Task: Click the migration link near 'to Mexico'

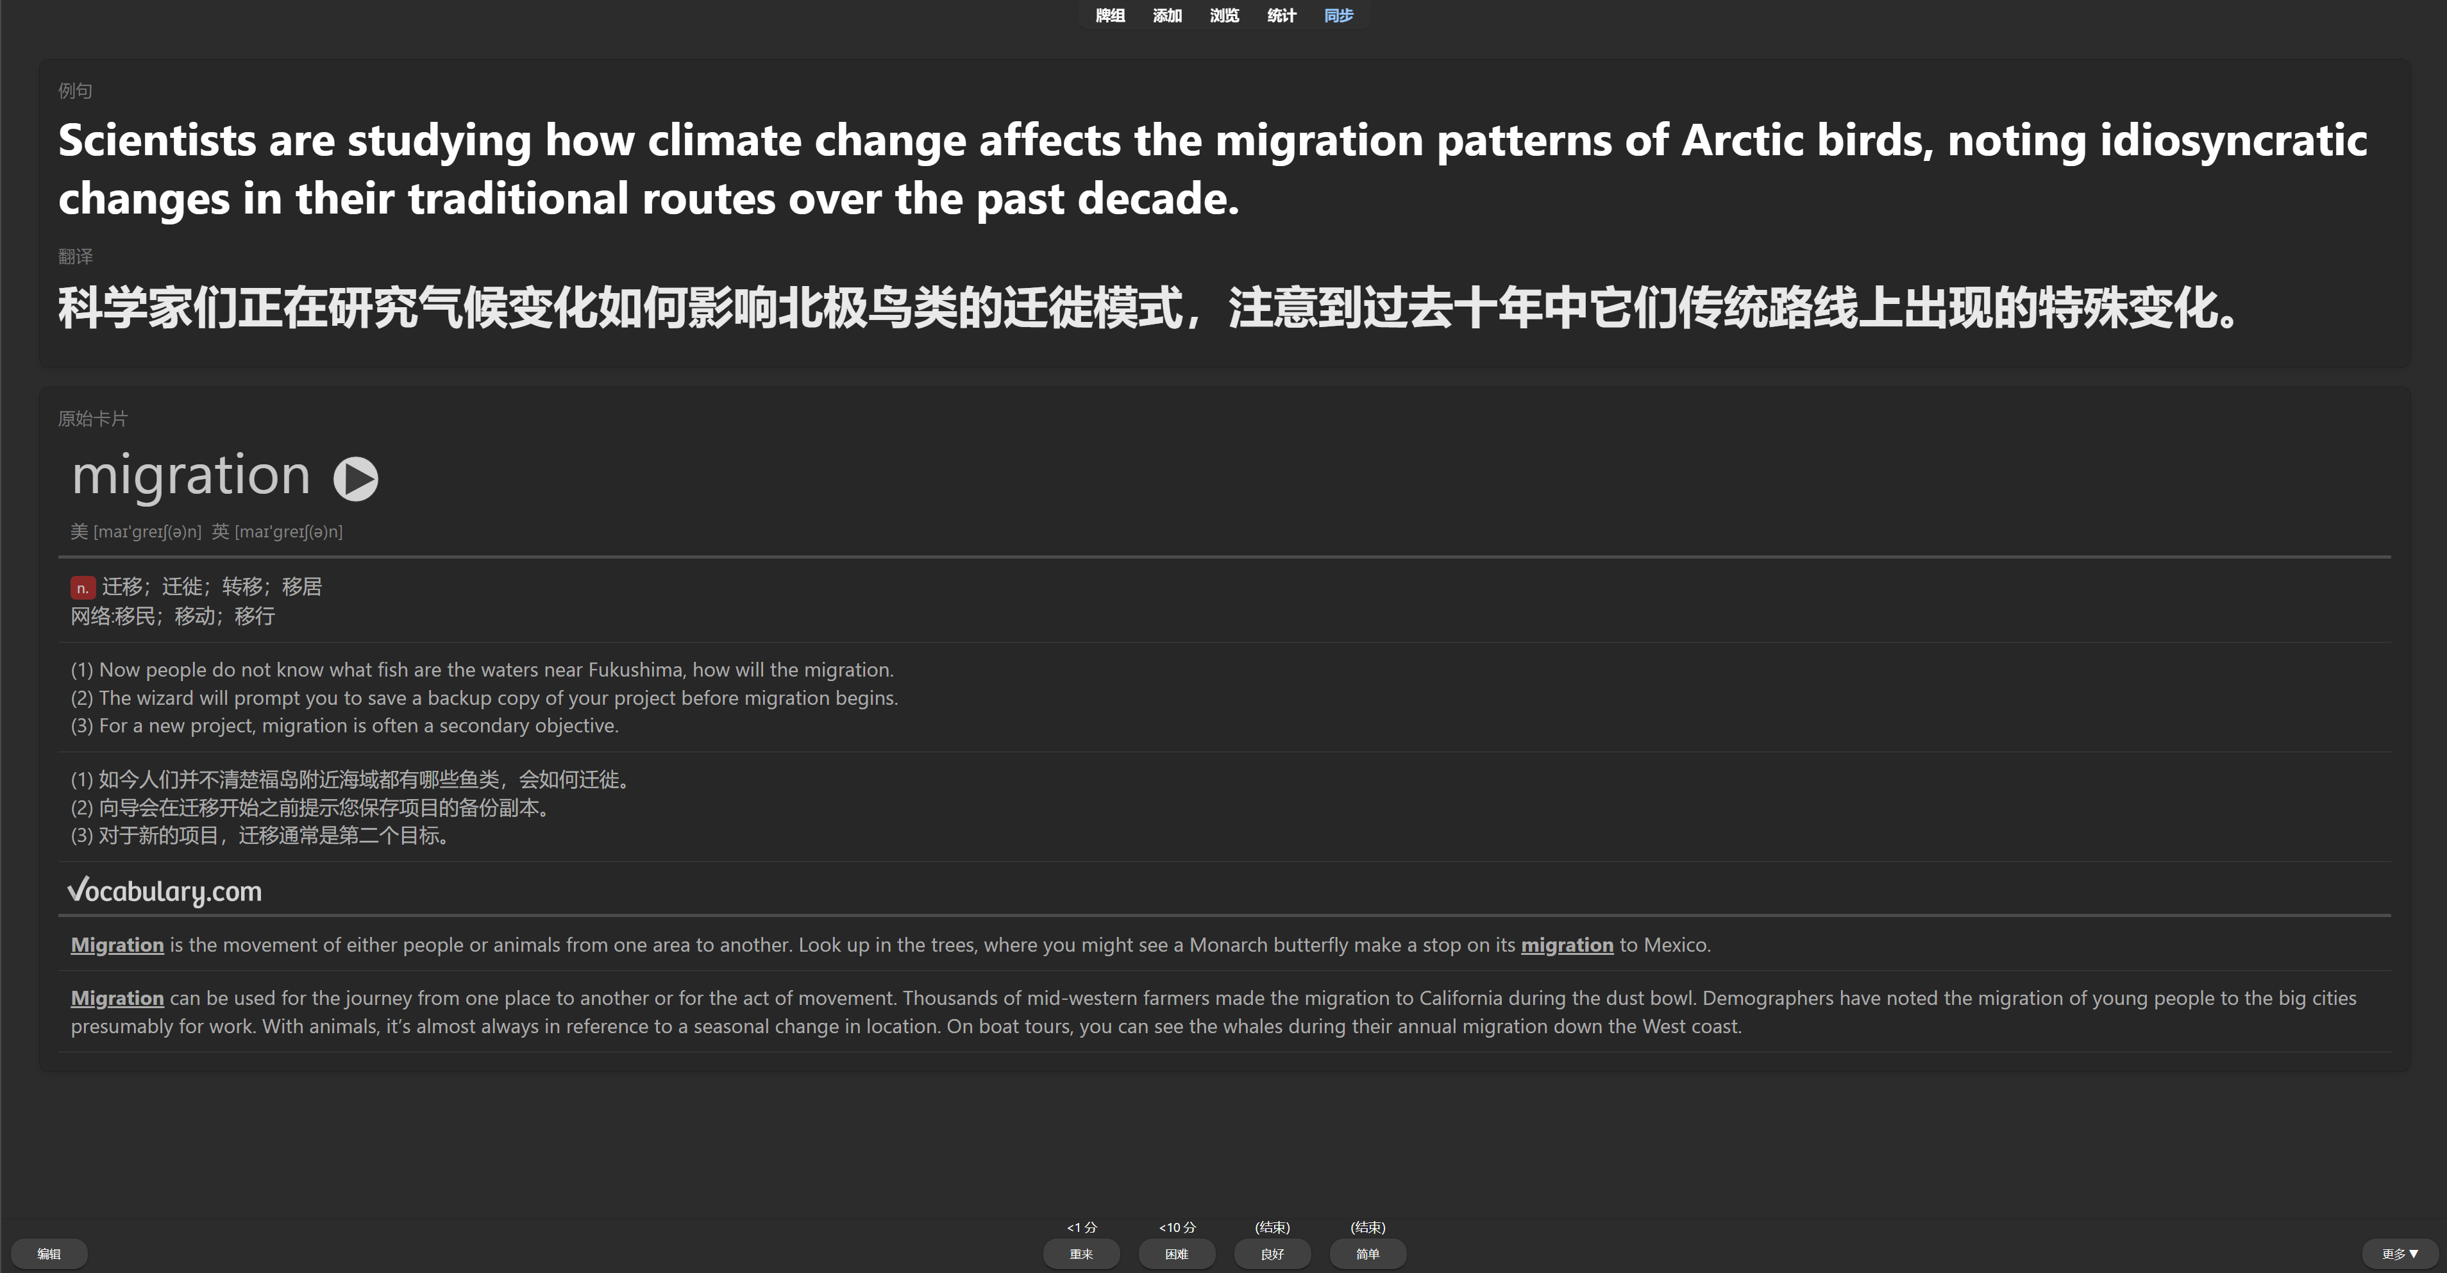Action: point(1567,944)
